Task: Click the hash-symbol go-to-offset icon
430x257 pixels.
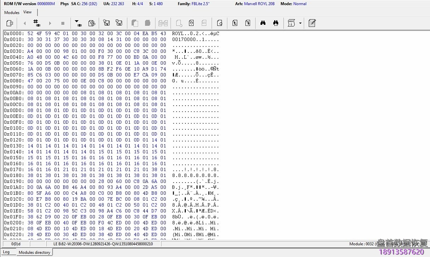Action: (x=36, y=23)
